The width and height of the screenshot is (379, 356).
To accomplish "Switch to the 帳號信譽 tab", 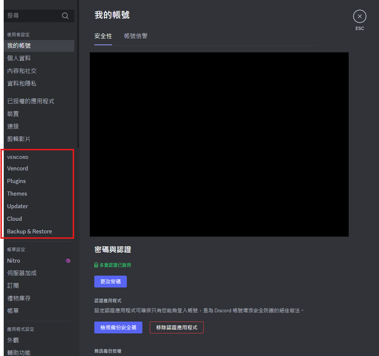I will (136, 36).
